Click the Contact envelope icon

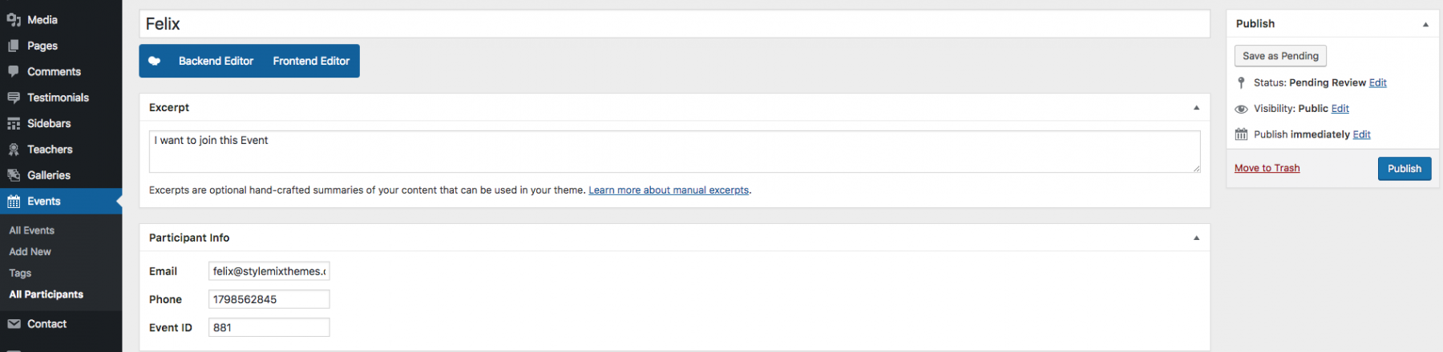click(x=14, y=324)
